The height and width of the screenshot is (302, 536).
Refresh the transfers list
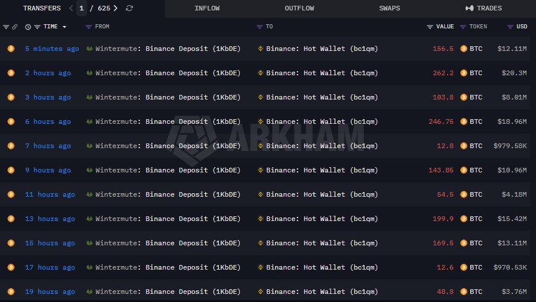tap(129, 8)
